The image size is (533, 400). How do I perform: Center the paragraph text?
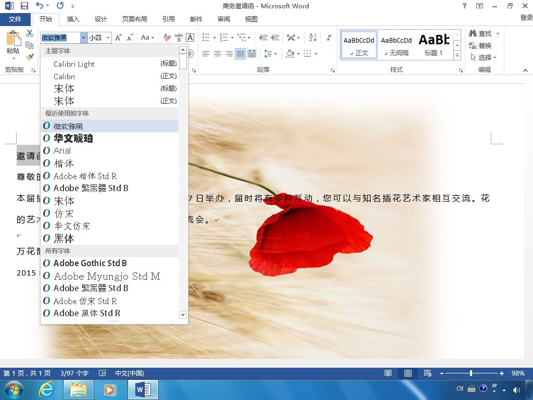point(217,54)
